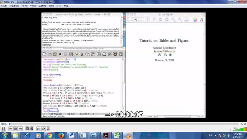Image resolution: width=247 pixels, height=139 pixels.
Task: Stop the video playback
Action: click(16, 129)
